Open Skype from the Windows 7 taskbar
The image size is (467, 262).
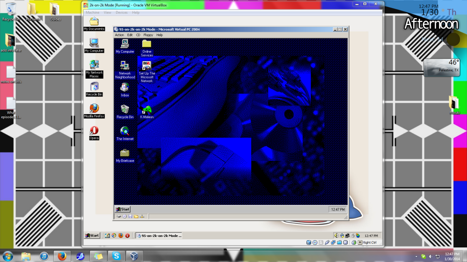tap(116, 256)
